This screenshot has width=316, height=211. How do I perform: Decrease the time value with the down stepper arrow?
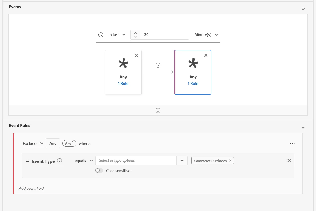click(x=136, y=37)
